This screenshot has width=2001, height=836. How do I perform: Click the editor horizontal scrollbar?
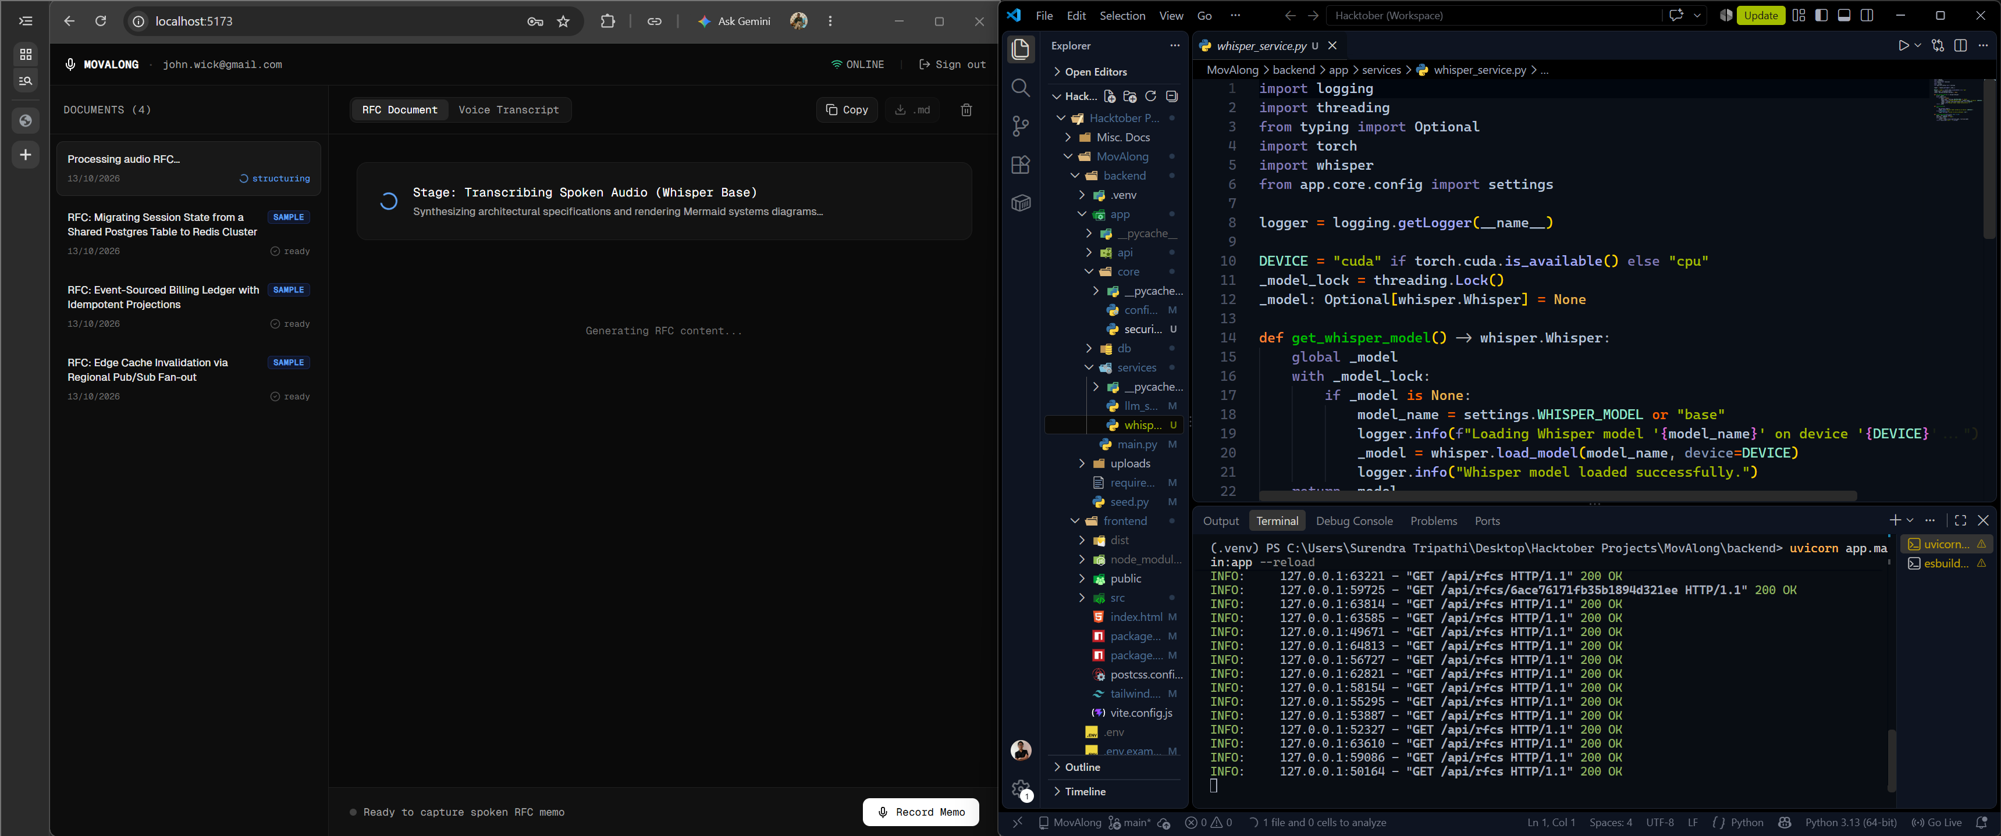click(1558, 495)
